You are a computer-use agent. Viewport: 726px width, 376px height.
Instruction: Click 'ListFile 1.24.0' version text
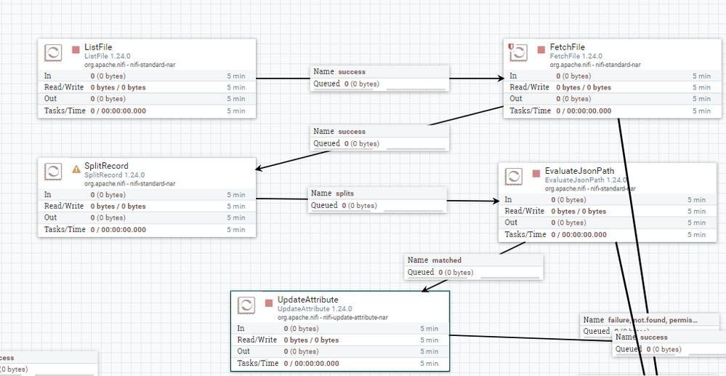tap(108, 56)
